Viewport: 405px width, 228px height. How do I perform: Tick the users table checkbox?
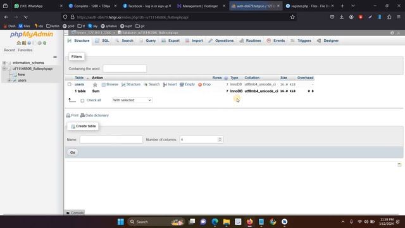(x=69, y=84)
